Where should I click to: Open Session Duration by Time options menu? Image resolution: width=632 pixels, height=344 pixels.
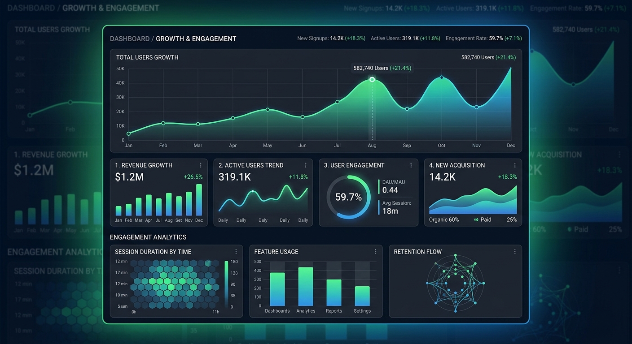(x=236, y=252)
